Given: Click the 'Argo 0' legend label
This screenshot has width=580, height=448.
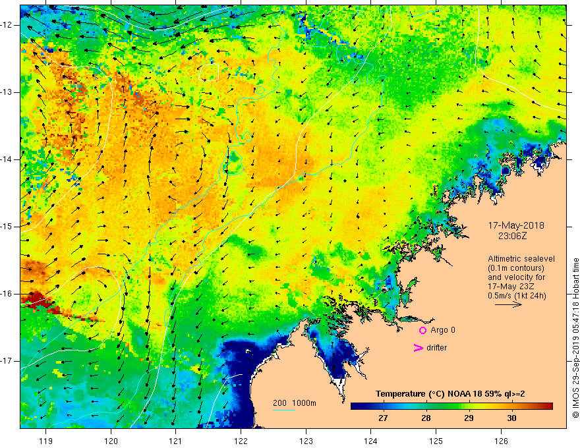Looking at the screenshot, I should [x=443, y=330].
